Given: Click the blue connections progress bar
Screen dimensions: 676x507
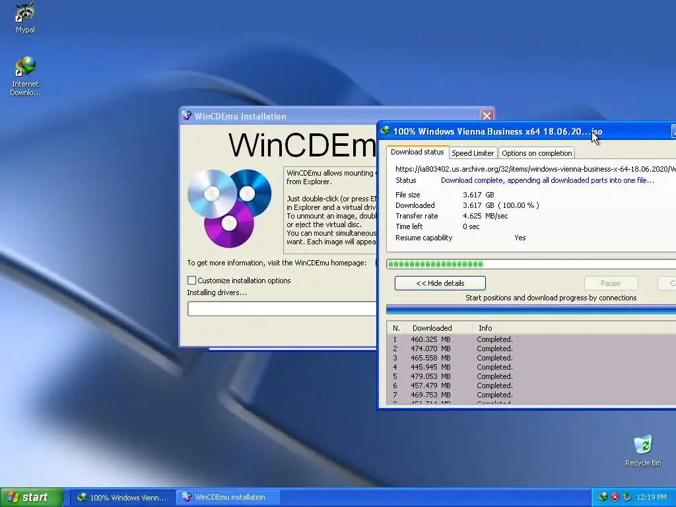Looking at the screenshot, I should pos(531,309).
